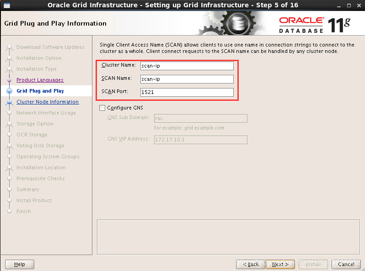This screenshot has height=271, width=365.
Task: Maximize the installer window
Action: [349, 5]
